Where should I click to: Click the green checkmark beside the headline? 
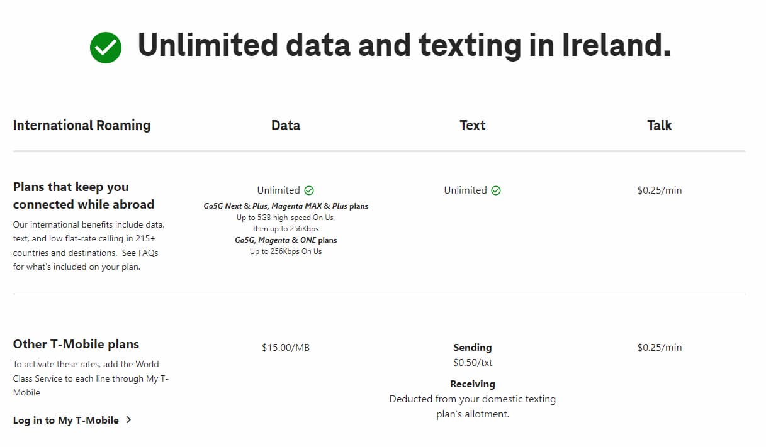point(105,47)
